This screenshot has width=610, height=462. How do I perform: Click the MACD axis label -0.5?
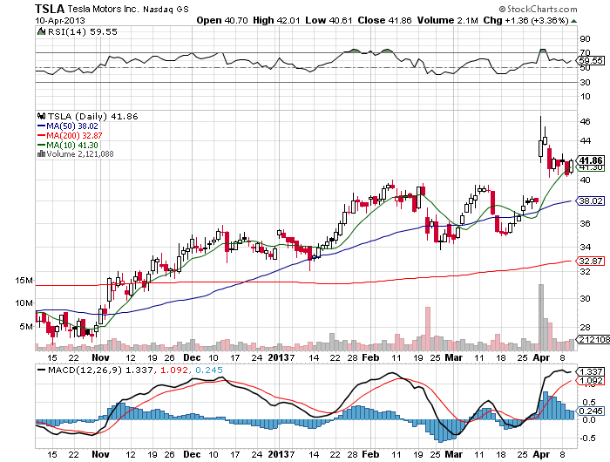coord(586,438)
